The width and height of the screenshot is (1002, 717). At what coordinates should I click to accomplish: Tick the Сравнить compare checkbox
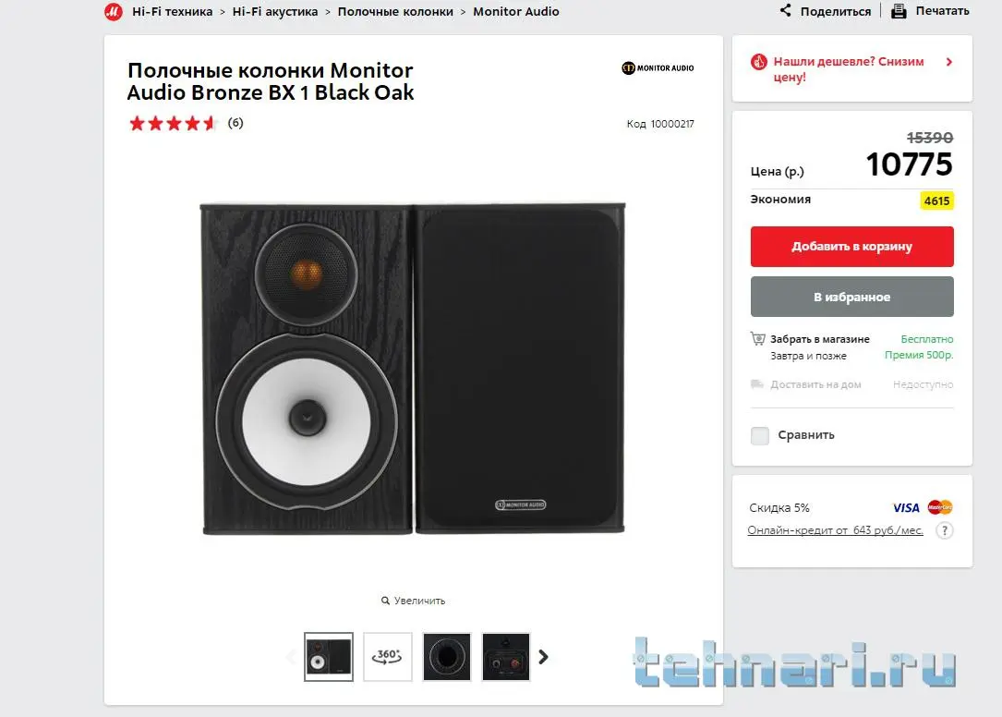click(x=760, y=435)
